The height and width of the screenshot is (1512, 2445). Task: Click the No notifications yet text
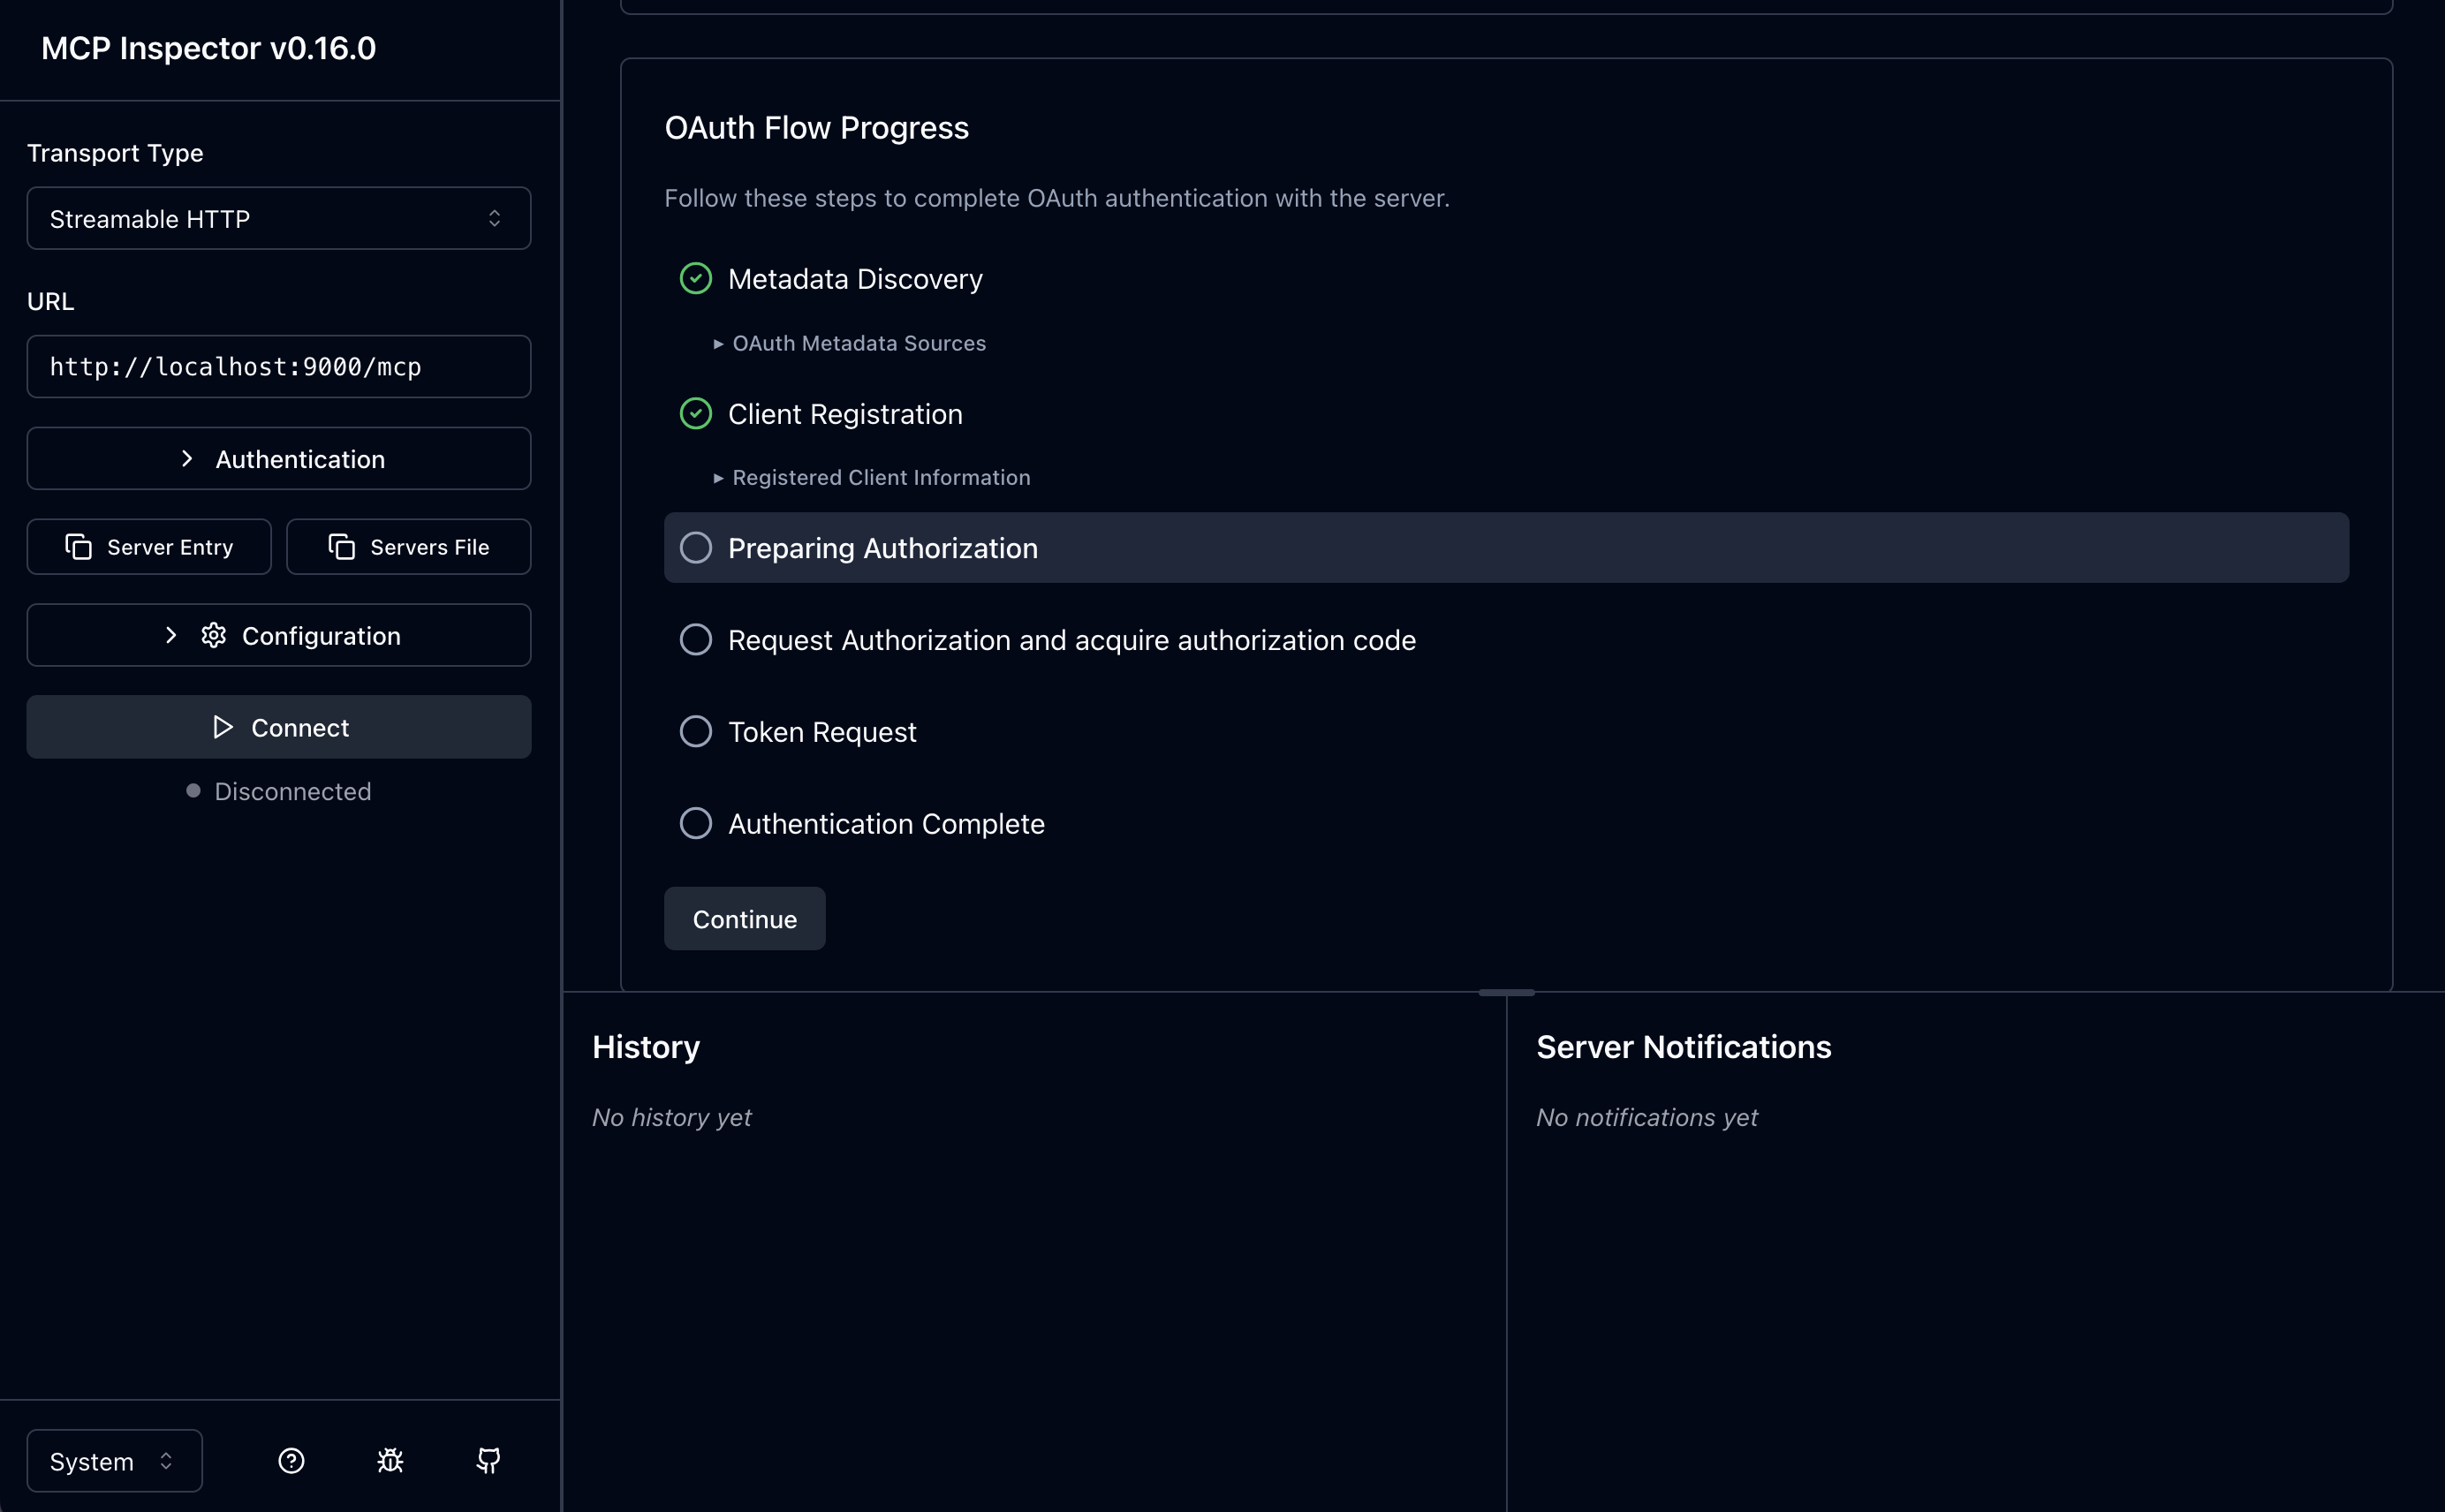click(1647, 1117)
